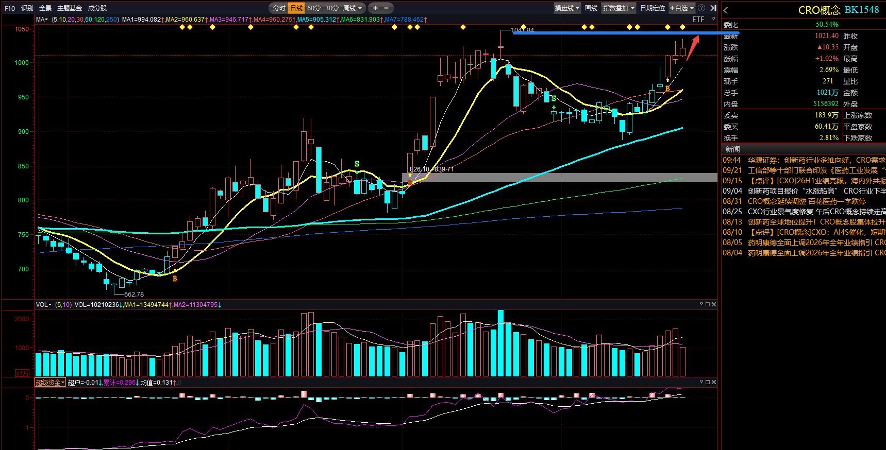
Task: Open the 新闻 news tab
Action: click(x=733, y=149)
